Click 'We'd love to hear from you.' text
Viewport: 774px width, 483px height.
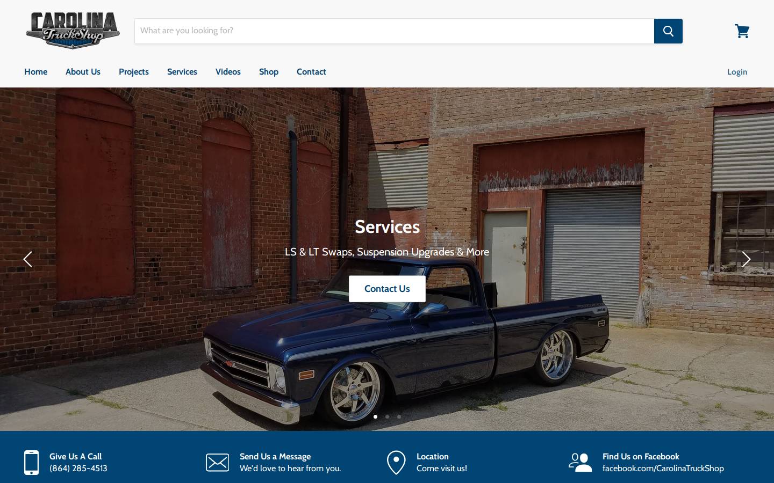point(290,469)
